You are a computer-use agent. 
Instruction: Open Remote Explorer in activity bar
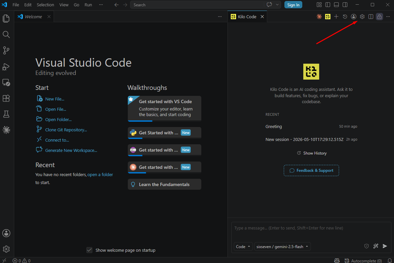coord(6,82)
